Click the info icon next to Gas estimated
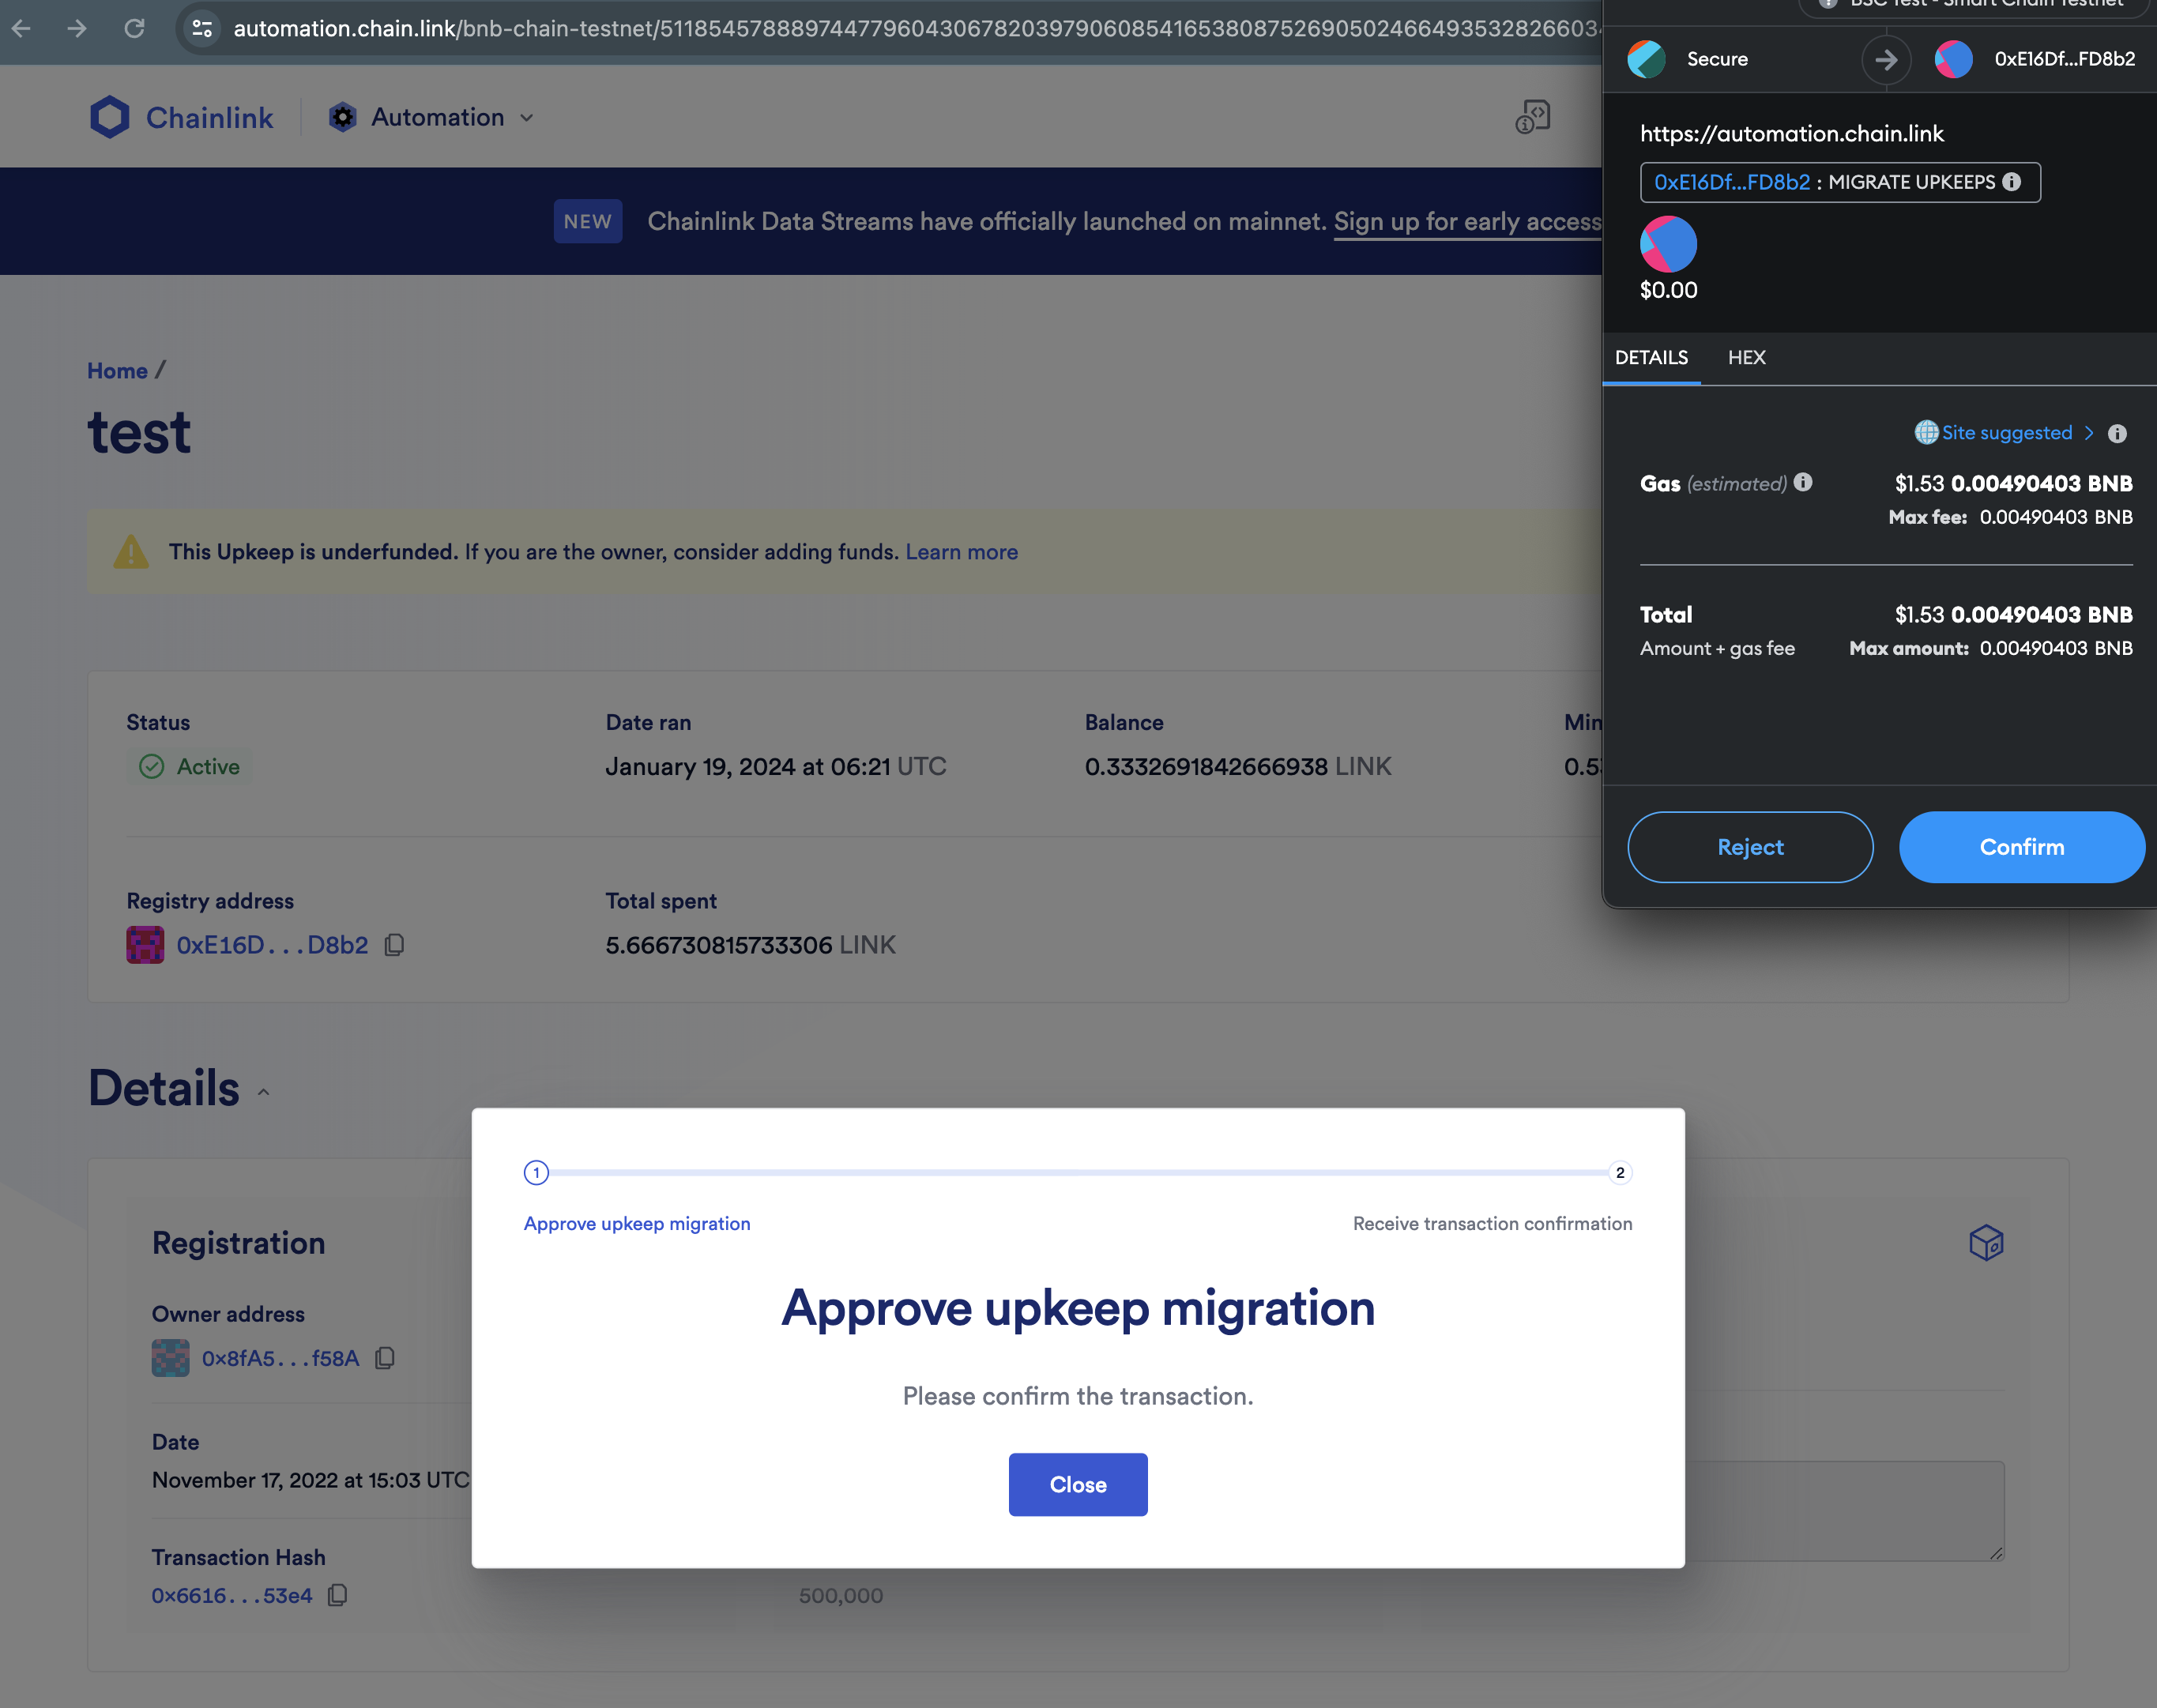Image resolution: width=2157 pixels, height=1708 pixels. click(1803, 482)
